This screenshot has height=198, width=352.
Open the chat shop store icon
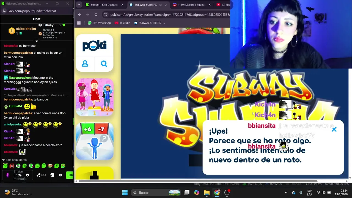[52, 175]
